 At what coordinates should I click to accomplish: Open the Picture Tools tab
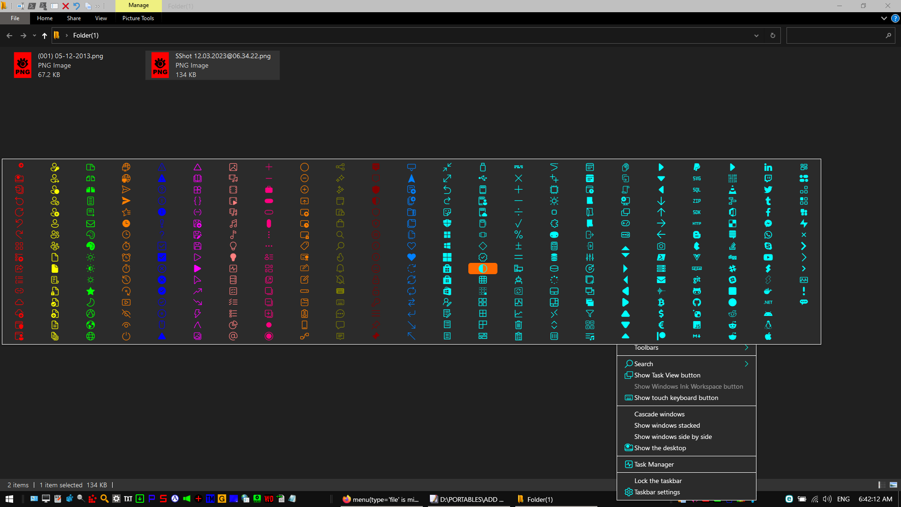(x=138, y=18)
